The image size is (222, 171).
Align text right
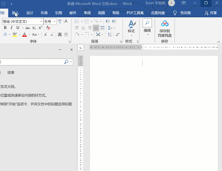89,28
